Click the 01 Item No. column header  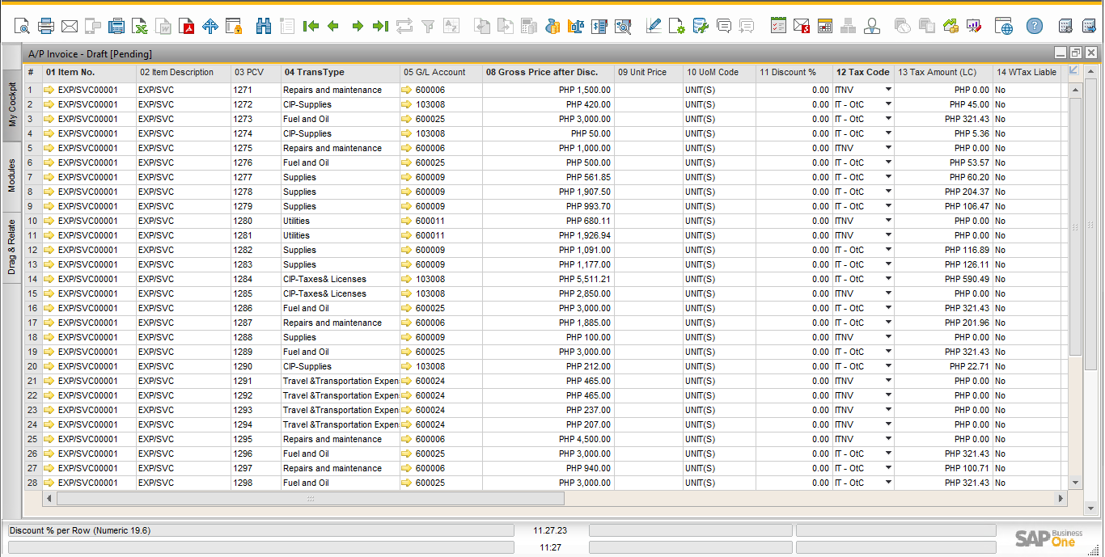click(89, 72)
